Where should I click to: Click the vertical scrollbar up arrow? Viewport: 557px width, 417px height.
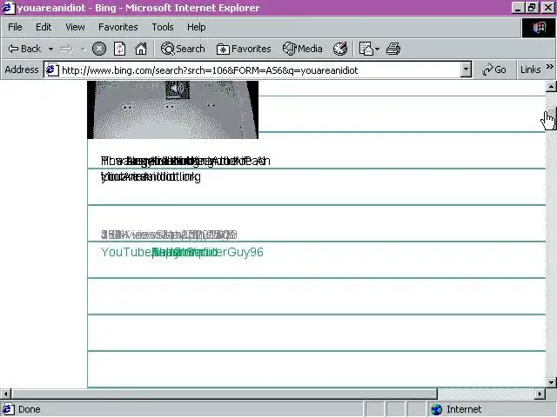551,86
